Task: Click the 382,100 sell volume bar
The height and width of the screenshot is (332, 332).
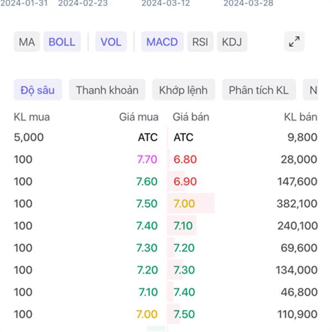Action: (x=191, y=203)
